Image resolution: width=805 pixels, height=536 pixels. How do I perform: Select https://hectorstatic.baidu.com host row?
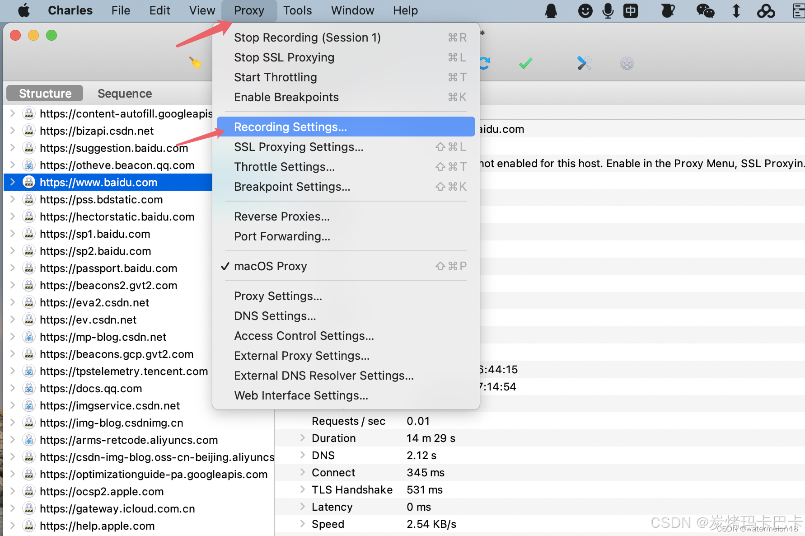pos(108,216)
